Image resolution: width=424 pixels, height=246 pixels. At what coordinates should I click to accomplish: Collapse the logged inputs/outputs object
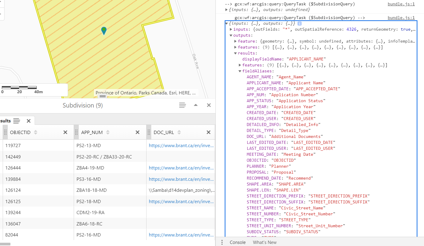[227, 24]
